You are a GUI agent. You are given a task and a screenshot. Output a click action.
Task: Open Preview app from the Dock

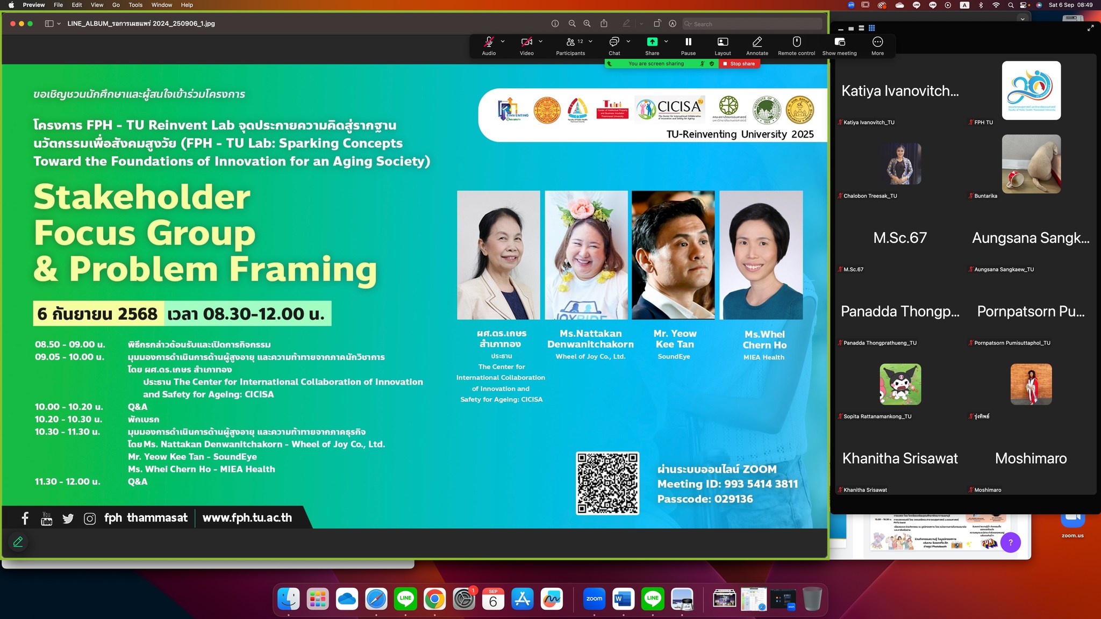coord(682,599)
